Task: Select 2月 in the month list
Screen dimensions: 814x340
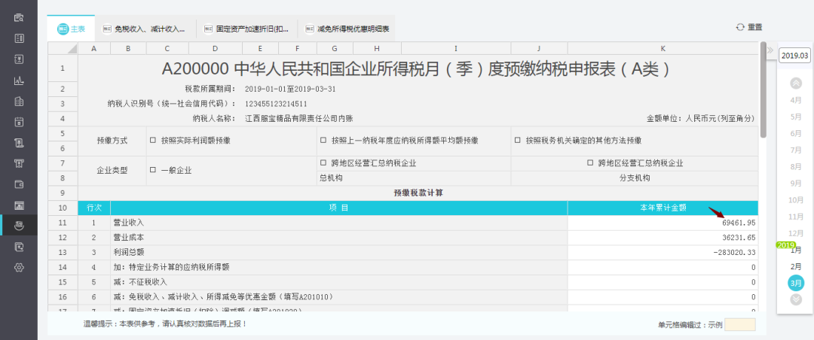Action: pyautogui.click(x=795, y=266)
